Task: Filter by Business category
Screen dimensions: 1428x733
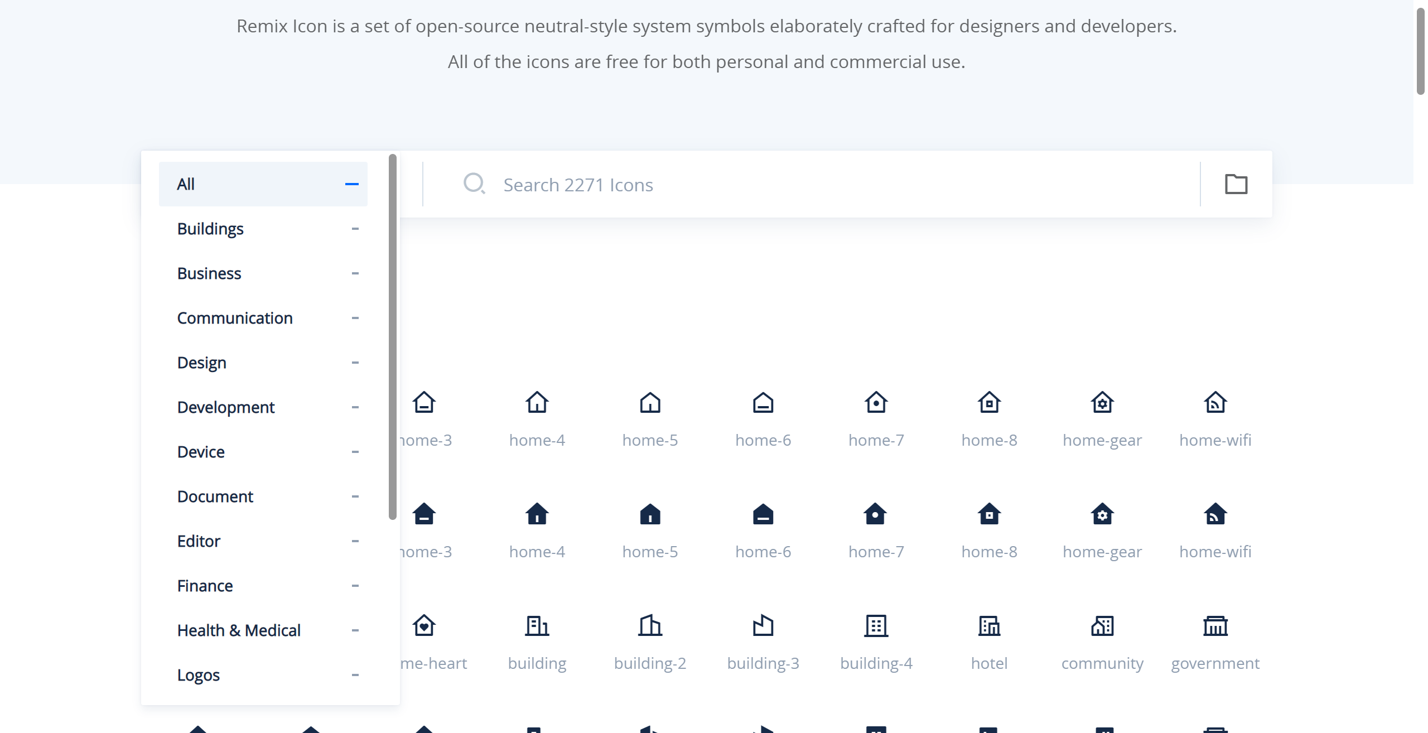Action: pos(263,273)
